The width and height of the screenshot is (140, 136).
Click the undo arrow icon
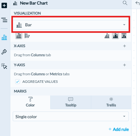point(138,3)
